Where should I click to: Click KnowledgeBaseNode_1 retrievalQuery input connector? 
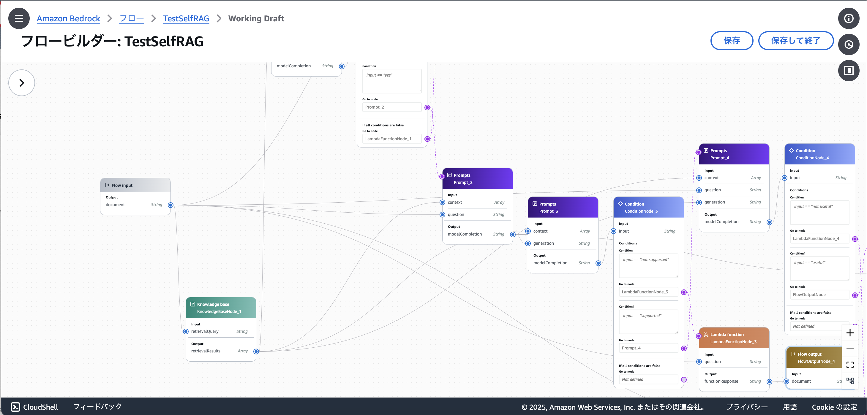186,331
